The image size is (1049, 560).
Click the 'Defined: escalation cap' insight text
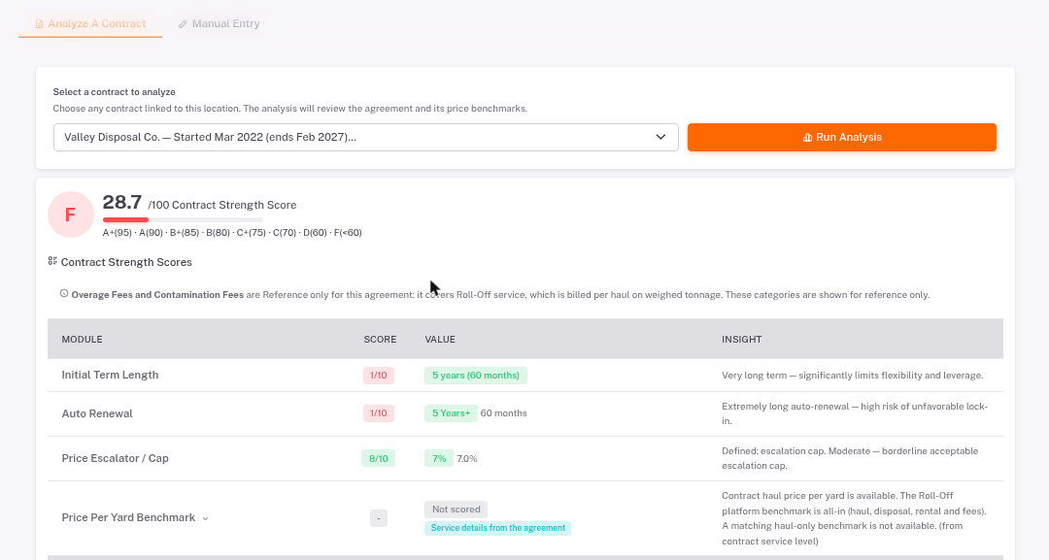coord(850,458)
